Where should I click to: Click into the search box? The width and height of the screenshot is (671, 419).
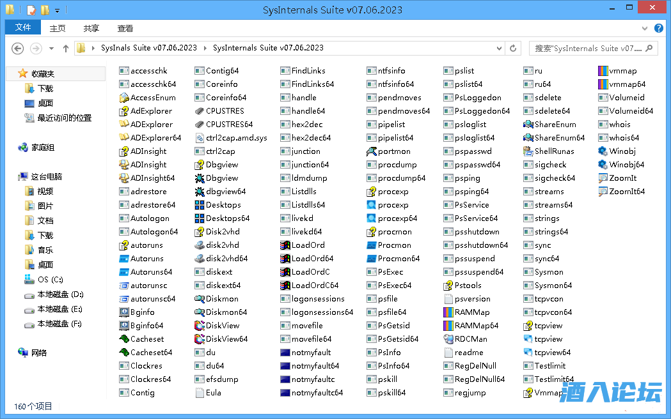click(x=587, y=48)
